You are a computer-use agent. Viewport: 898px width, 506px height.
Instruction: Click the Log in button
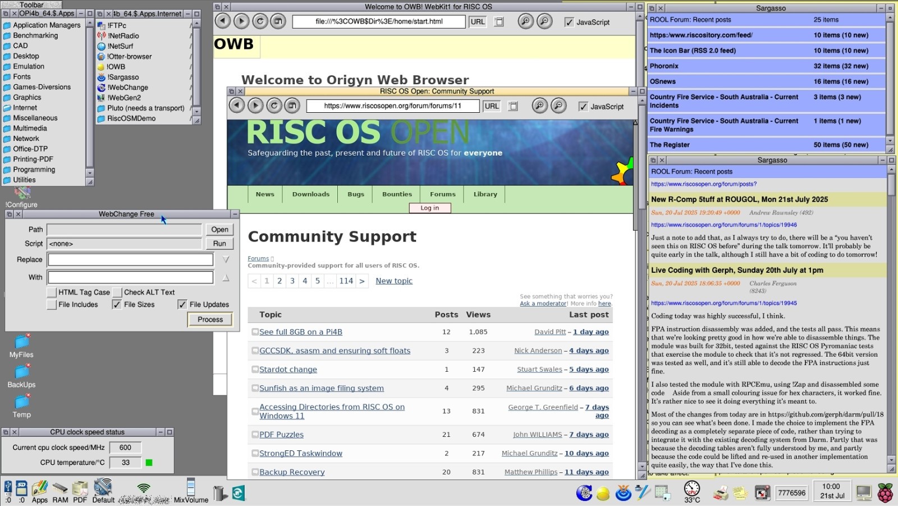click(x=430, y=208)
